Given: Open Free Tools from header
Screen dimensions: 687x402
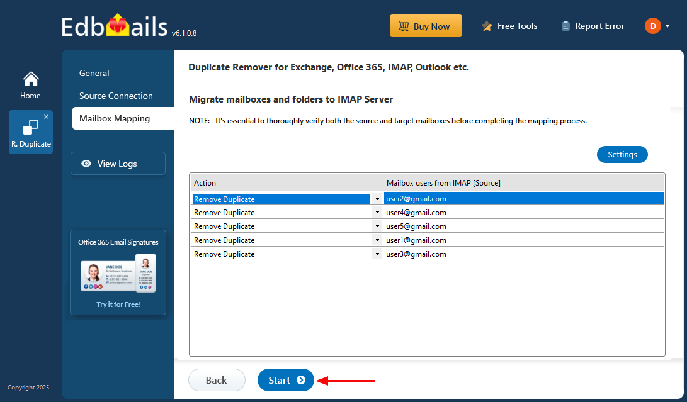Looking at the screenshot, I should pos(509,26).
